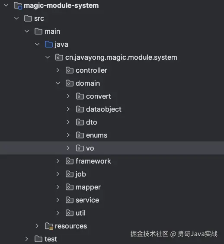
Task: Click the dataobject package icon
Action: (x=80, y=109)
